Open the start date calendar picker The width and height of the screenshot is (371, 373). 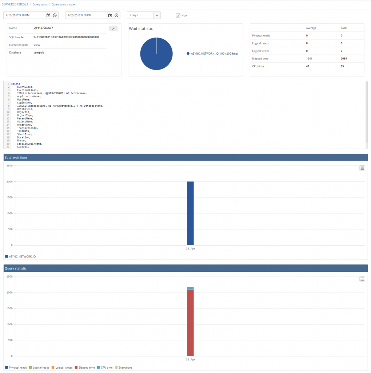(x=49, y=15)
